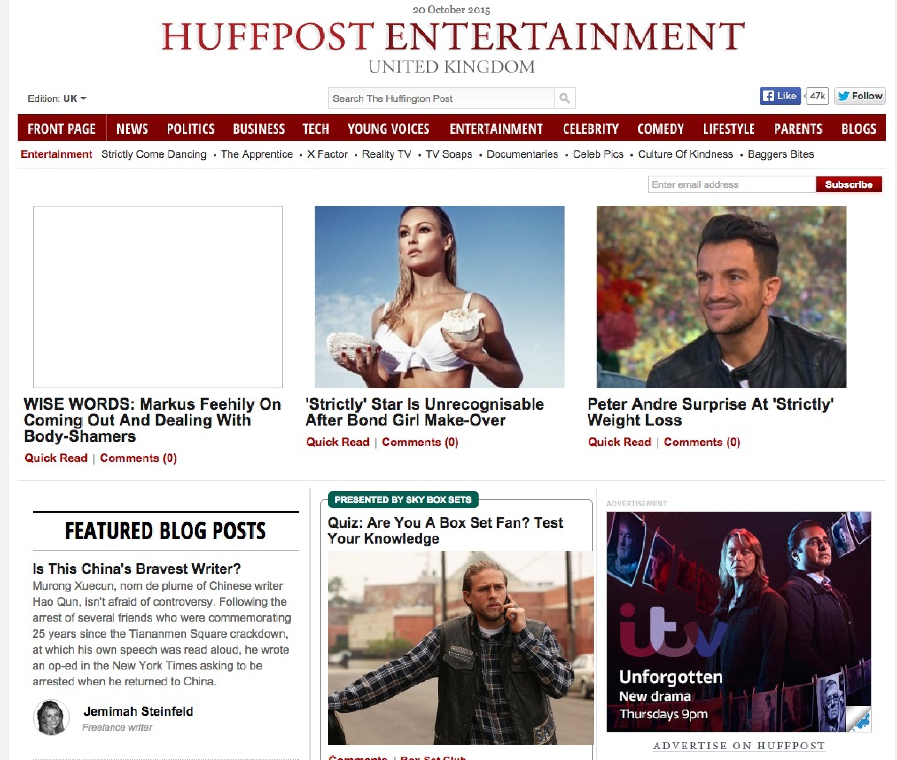Open Peter Andre Surprise headline
Screen dimensions: 897x760
711,412
